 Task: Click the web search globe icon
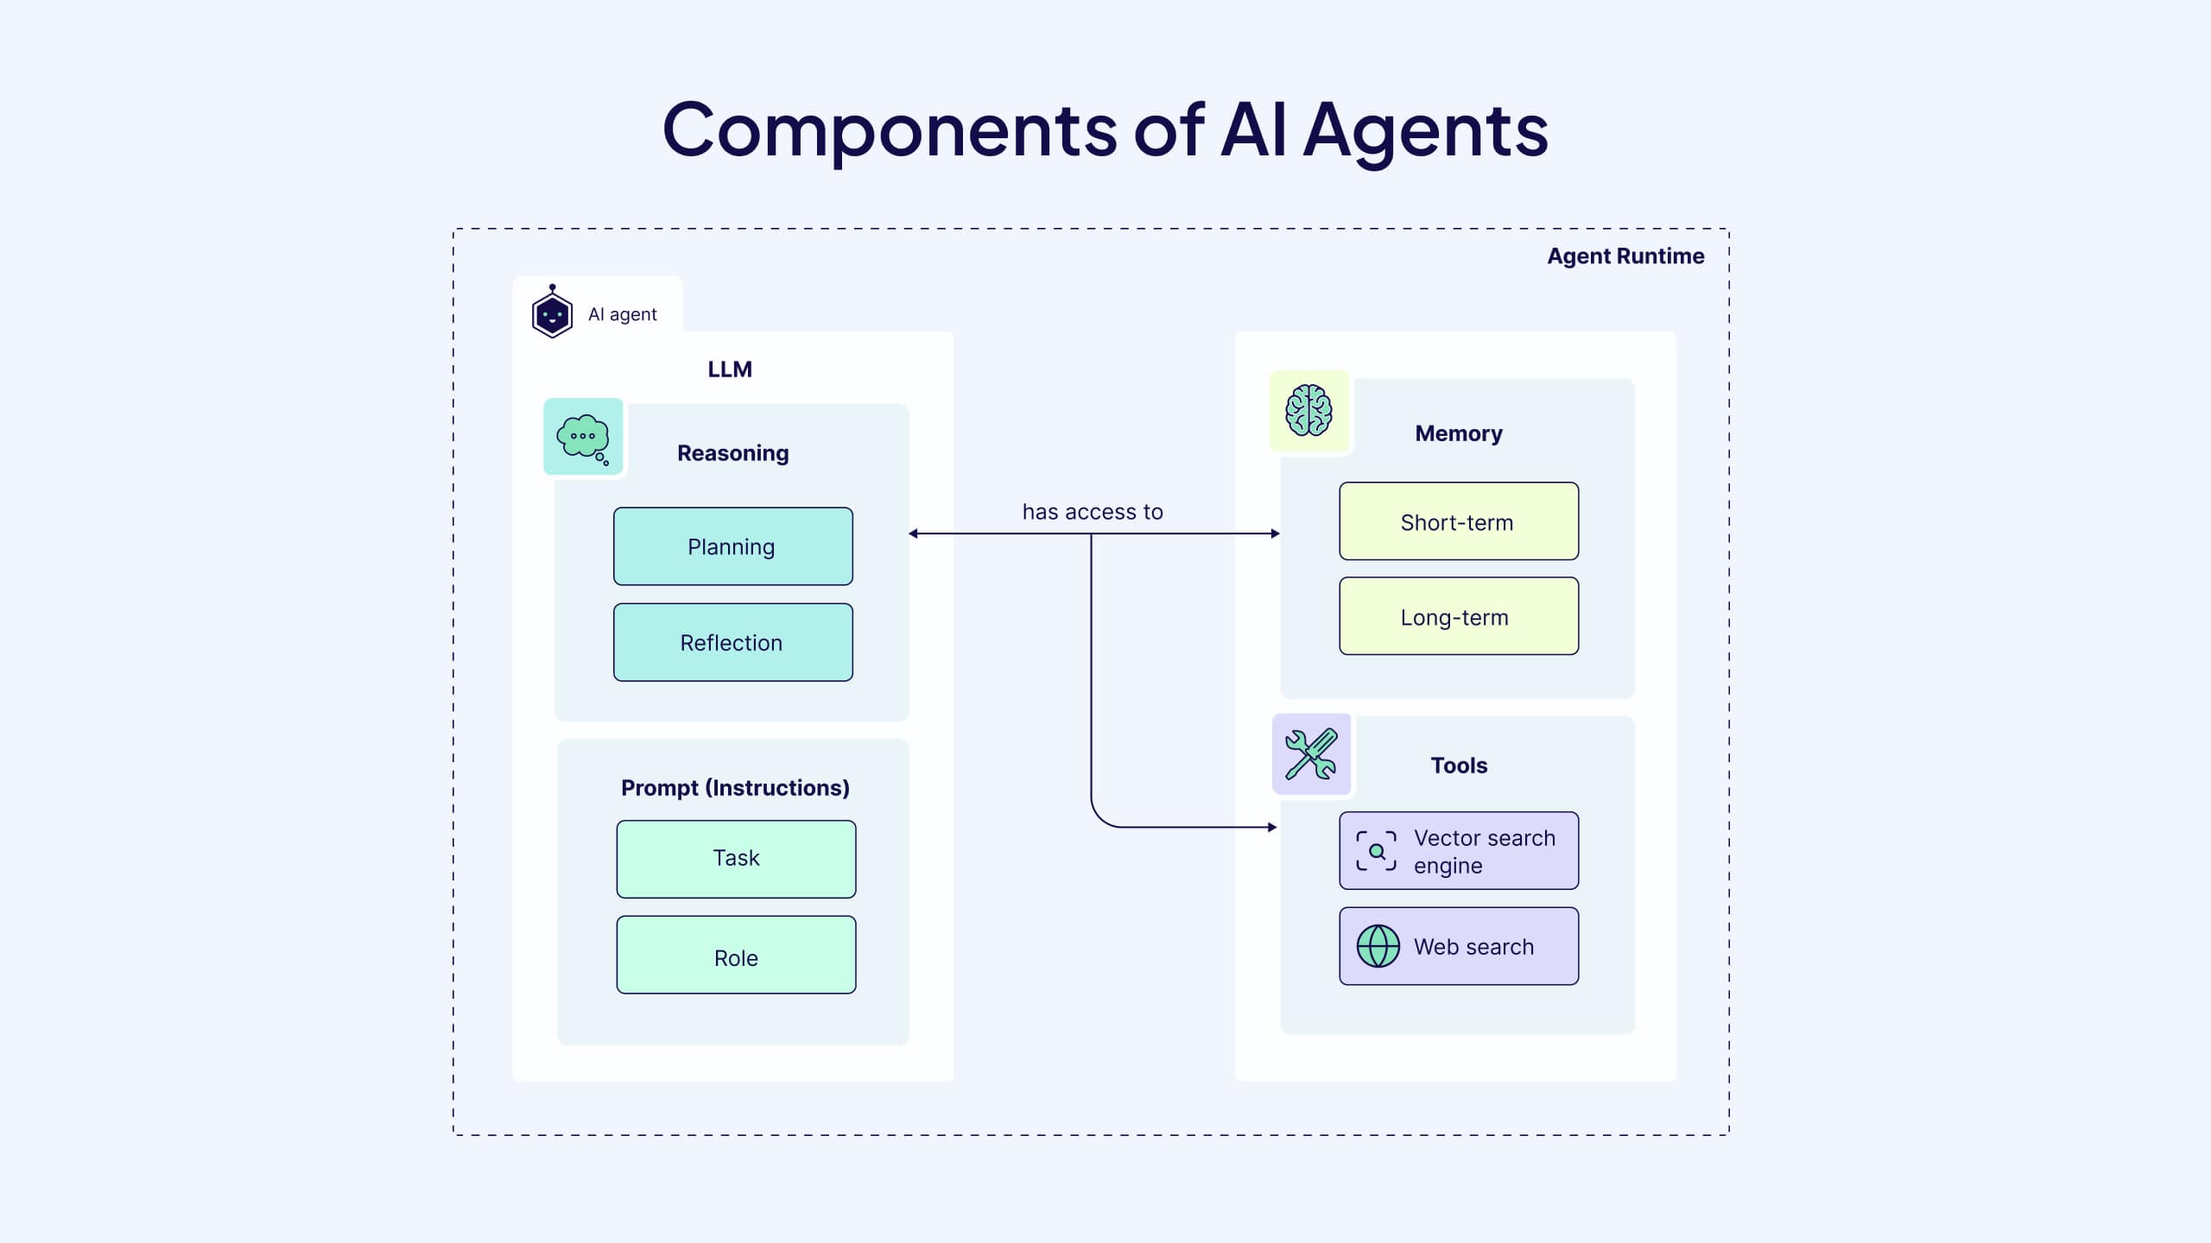(1378, 945)
